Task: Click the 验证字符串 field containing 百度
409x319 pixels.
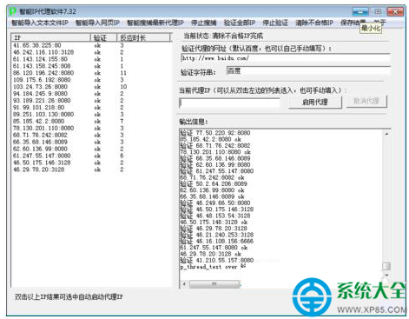Action: 308,71
